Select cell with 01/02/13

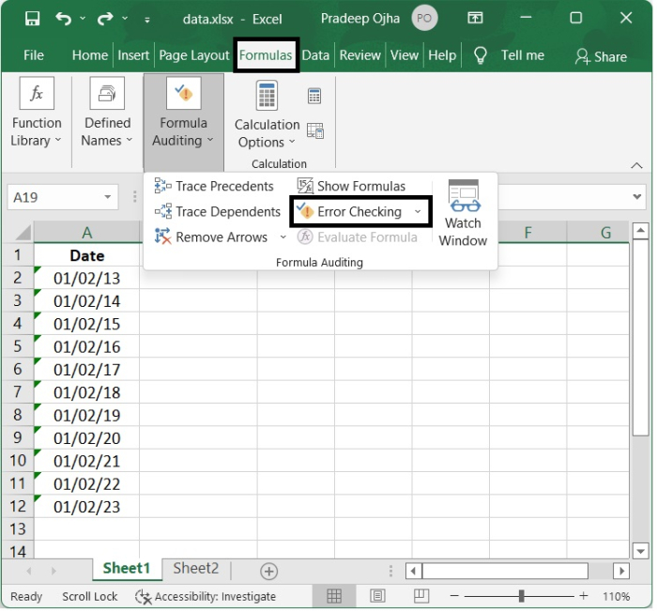pyautogui.click(x=86, y=278)
